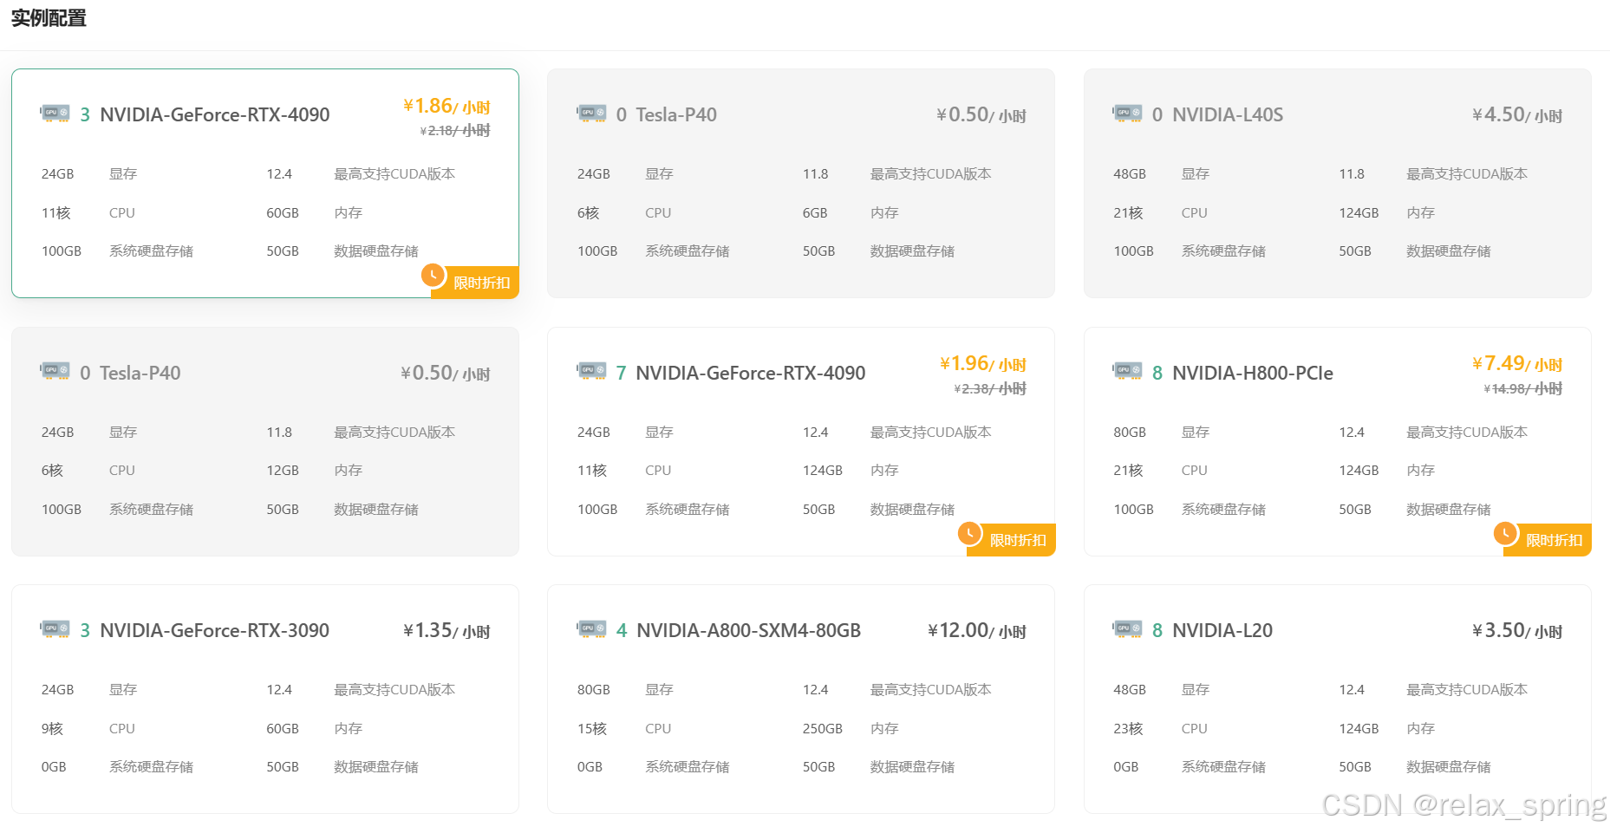The width and height of the screenshot is (1610, 833).
Task: Select the NVIDIA-GeForce-RTX-3090 card title
Action: tap(215, 630)
